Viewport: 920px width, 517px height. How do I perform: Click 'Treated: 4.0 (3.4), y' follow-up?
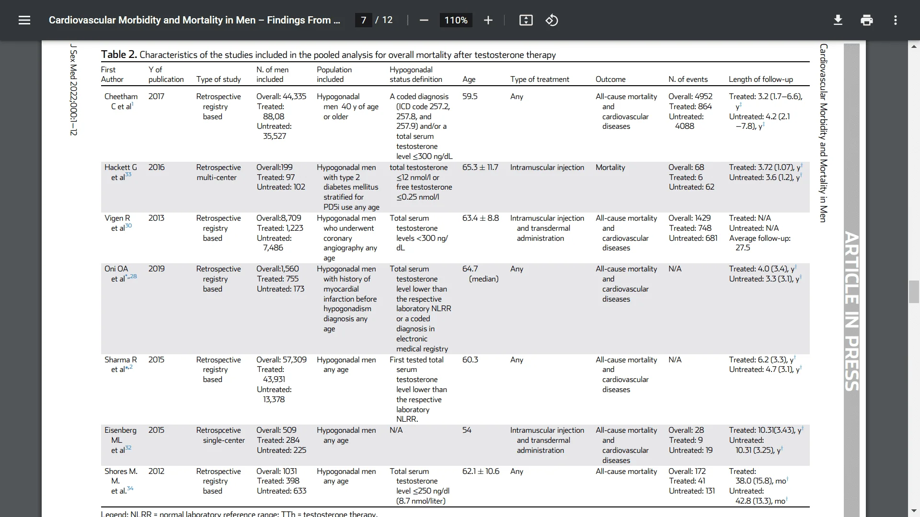point(762,269)
